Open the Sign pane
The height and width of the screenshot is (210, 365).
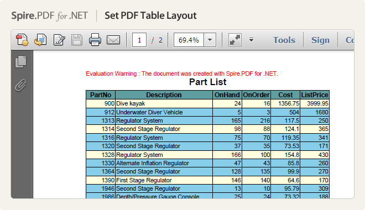click(320, 40)
